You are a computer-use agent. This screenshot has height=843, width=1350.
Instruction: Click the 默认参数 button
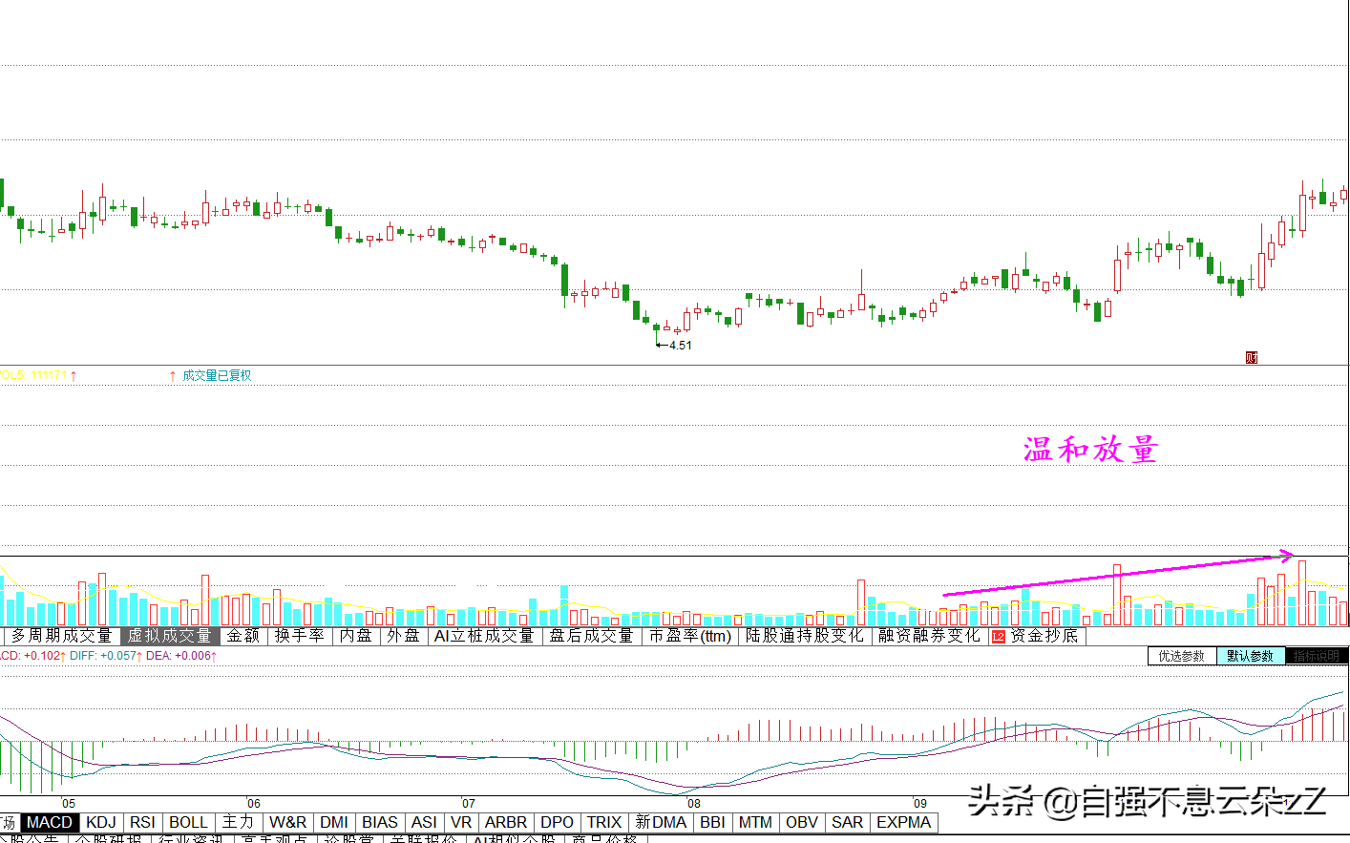point(1250,656)
